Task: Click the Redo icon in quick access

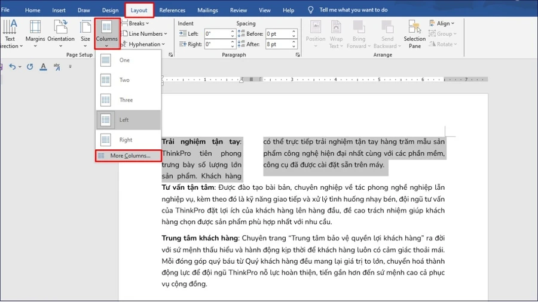Action: 30,66
